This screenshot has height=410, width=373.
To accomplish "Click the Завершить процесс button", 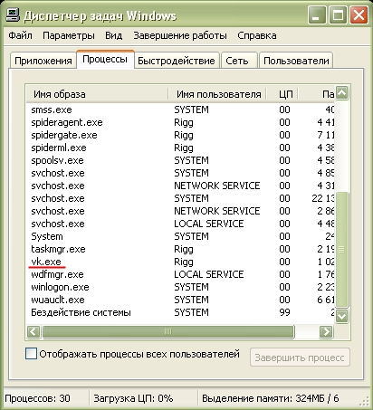I will tap(300, 358).
